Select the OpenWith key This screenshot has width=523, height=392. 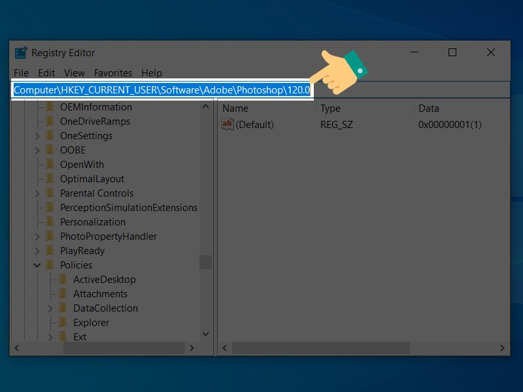tap(82, 165)
